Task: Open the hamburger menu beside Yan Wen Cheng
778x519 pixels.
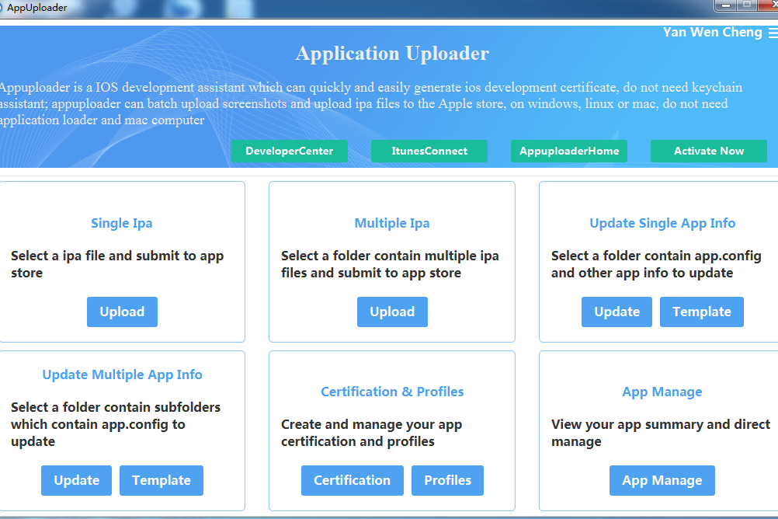Action: (x=773, y=33)
